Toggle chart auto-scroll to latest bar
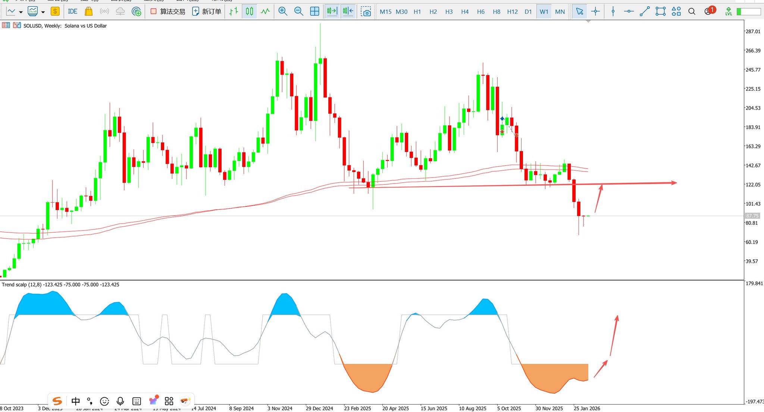764x412 pixels. (x=332, y=12)
